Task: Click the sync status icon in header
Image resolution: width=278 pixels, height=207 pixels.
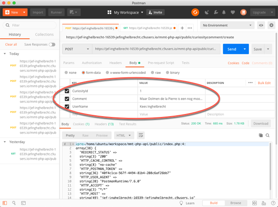Action: click(x=195, y=12)
